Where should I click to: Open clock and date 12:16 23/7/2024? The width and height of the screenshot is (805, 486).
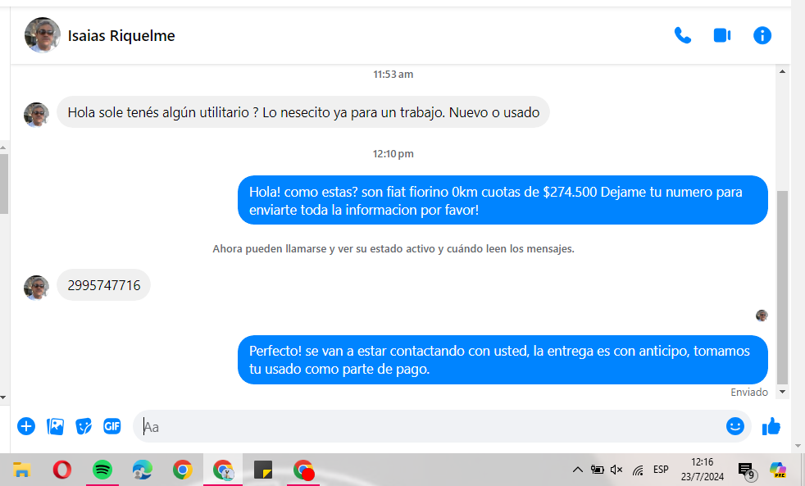(703, 470)
